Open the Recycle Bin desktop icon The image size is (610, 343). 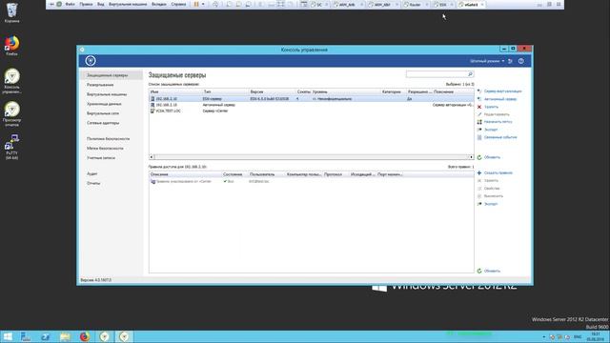pos(12,11)
